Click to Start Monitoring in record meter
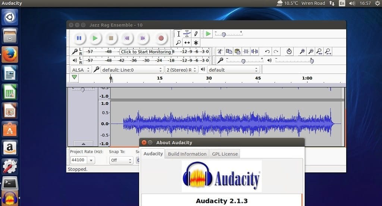The width and height of the screenshot is (382, 206). [x=146, y=51]
